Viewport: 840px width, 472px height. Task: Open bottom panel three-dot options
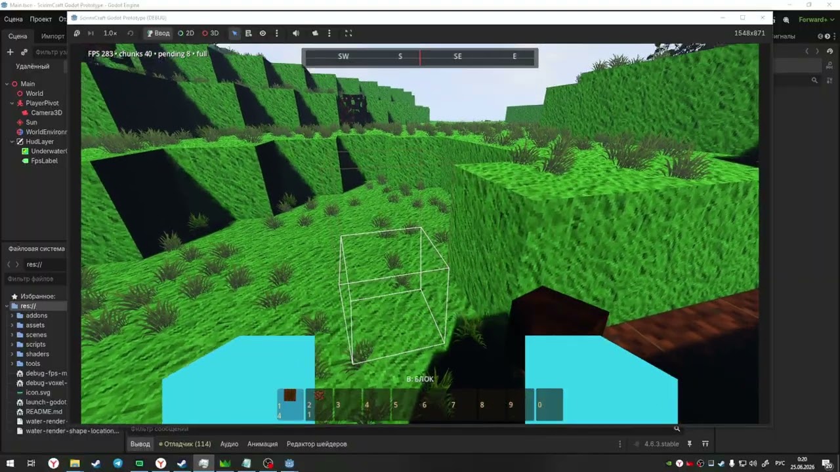pos(619,444)
